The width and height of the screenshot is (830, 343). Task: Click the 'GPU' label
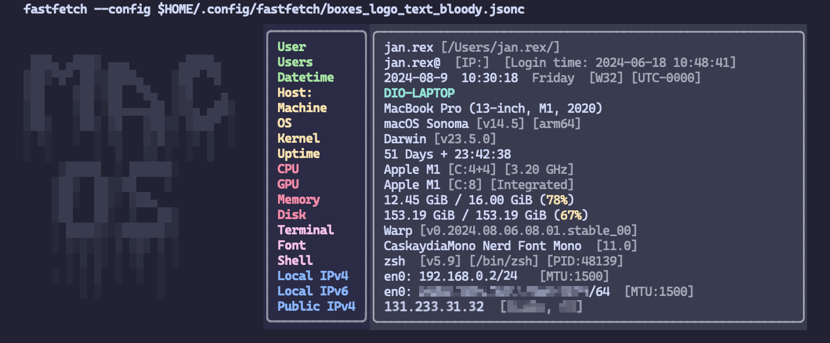[x=288, y=184]
